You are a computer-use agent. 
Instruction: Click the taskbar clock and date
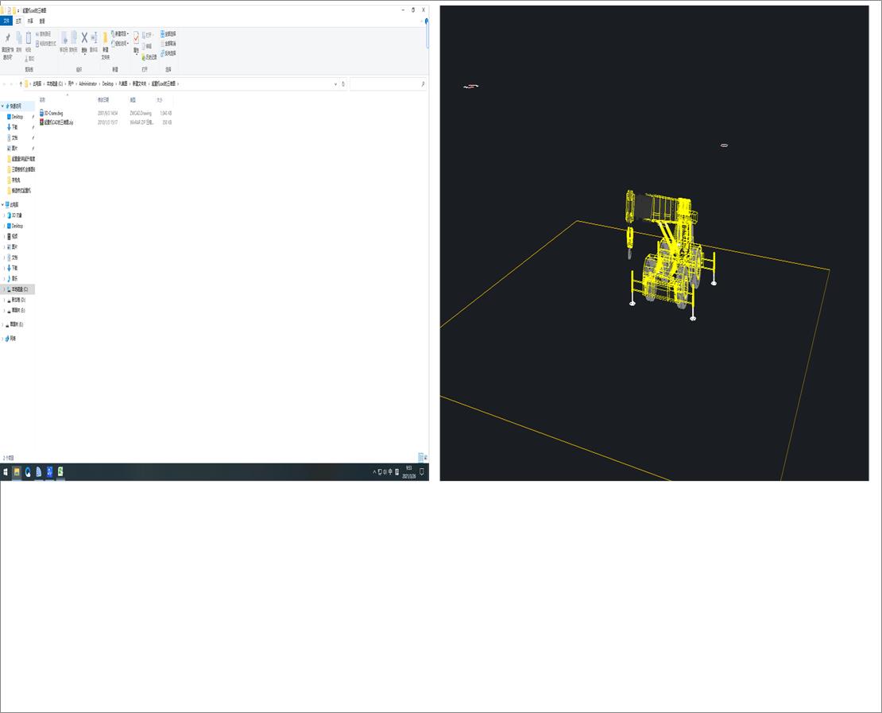click(409, 472)
